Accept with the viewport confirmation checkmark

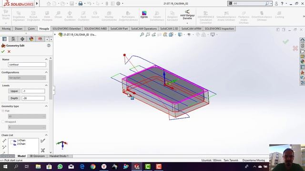[x=285, y=41]
